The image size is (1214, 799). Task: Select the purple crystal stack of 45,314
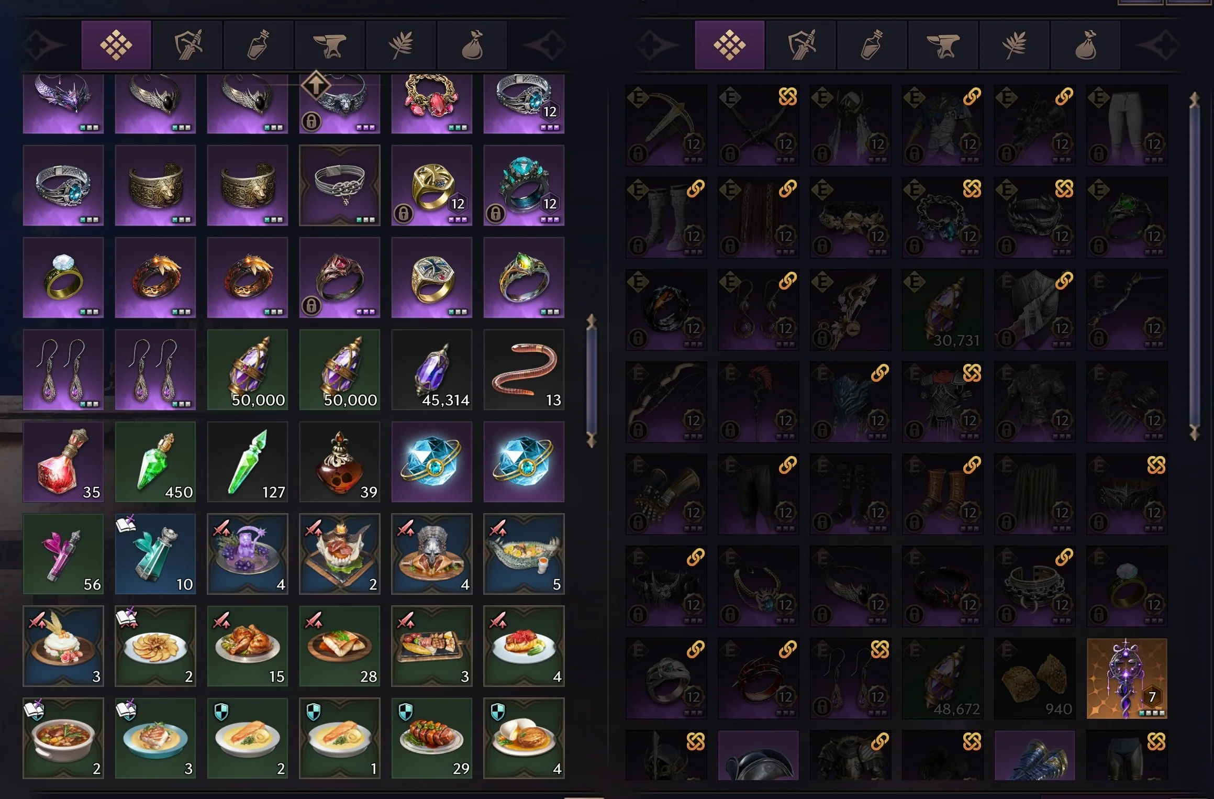(x=431, y=370)
